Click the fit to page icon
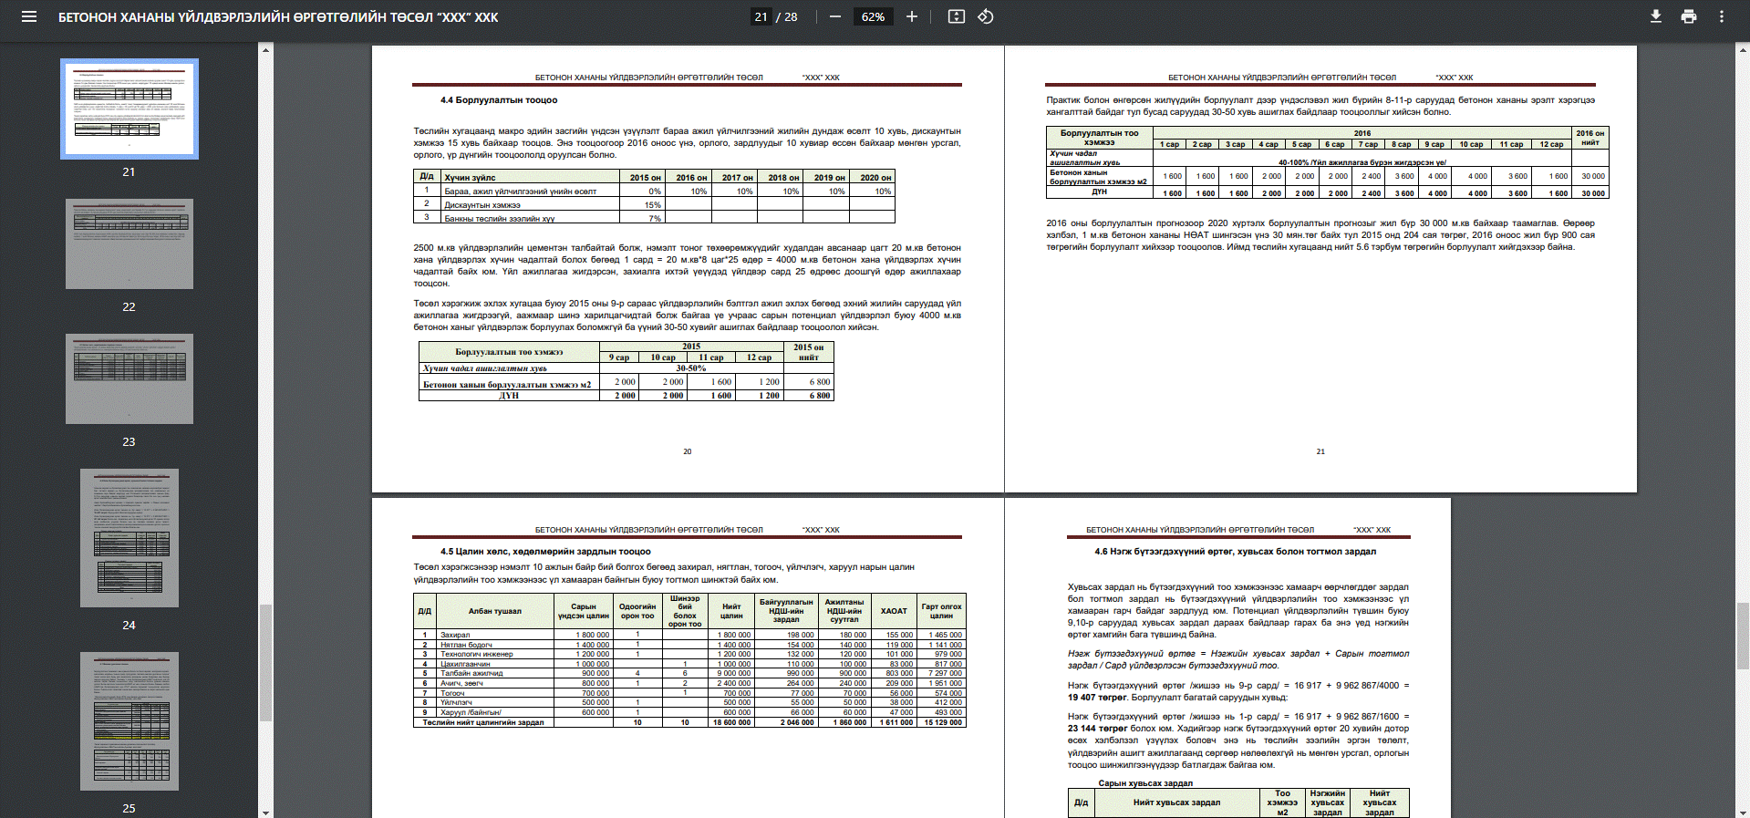 (x=956, y=16)
